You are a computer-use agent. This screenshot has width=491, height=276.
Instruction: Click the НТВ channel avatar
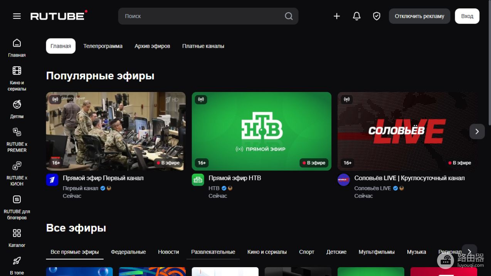point(198,180)
